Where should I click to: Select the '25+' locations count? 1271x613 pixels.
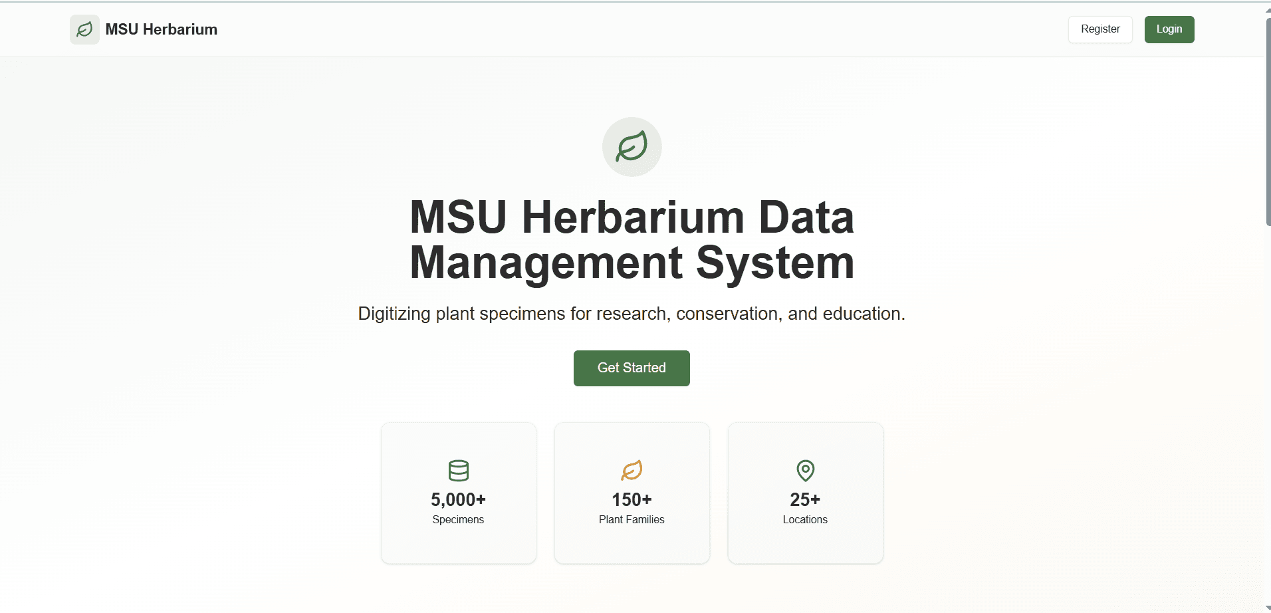pyautogui.click(x=805, y=499)
